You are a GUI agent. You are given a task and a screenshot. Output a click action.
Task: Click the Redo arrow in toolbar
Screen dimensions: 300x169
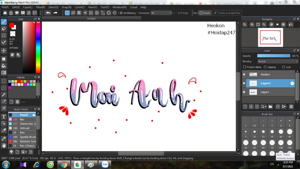(55, 13)
